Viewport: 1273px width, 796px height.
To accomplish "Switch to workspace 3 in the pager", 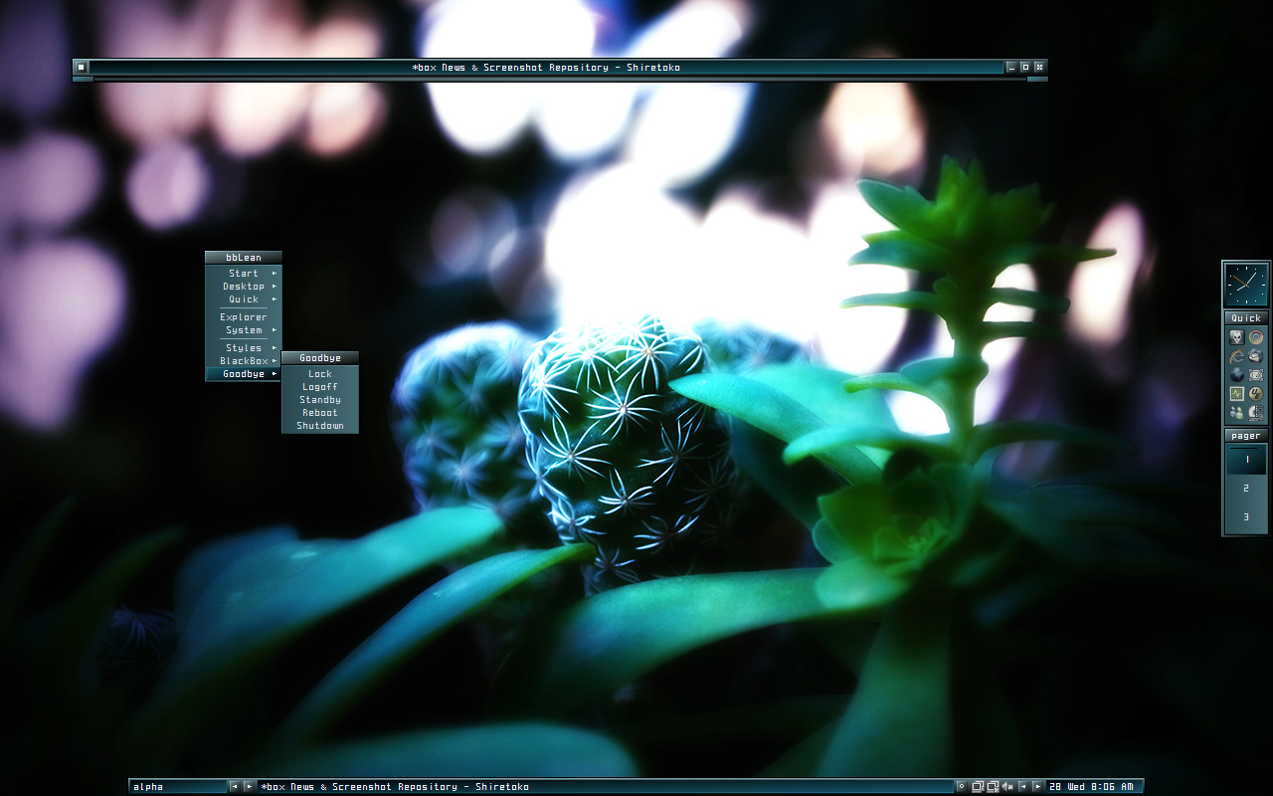I will (x=1246, y=517).
